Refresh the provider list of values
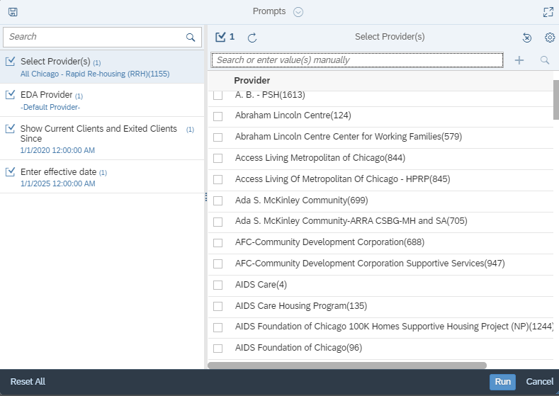 252,38
